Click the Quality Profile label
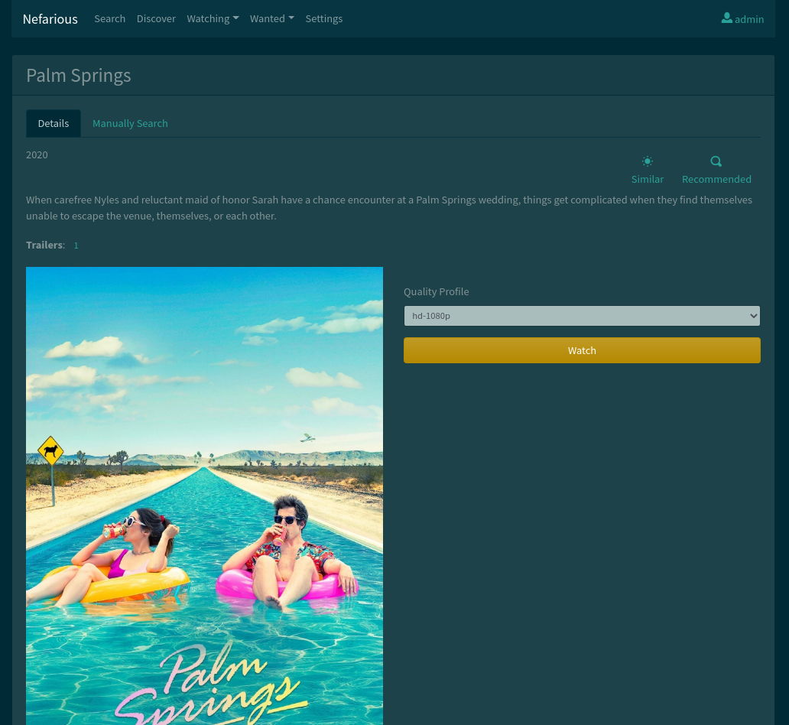789x725 pixels. 437,292
